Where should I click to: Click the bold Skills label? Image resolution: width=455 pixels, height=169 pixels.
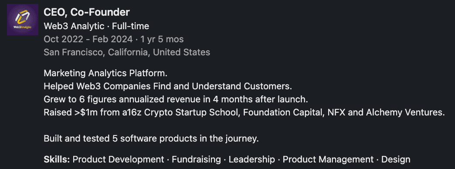pyautogui.click(x=57, y=159)
